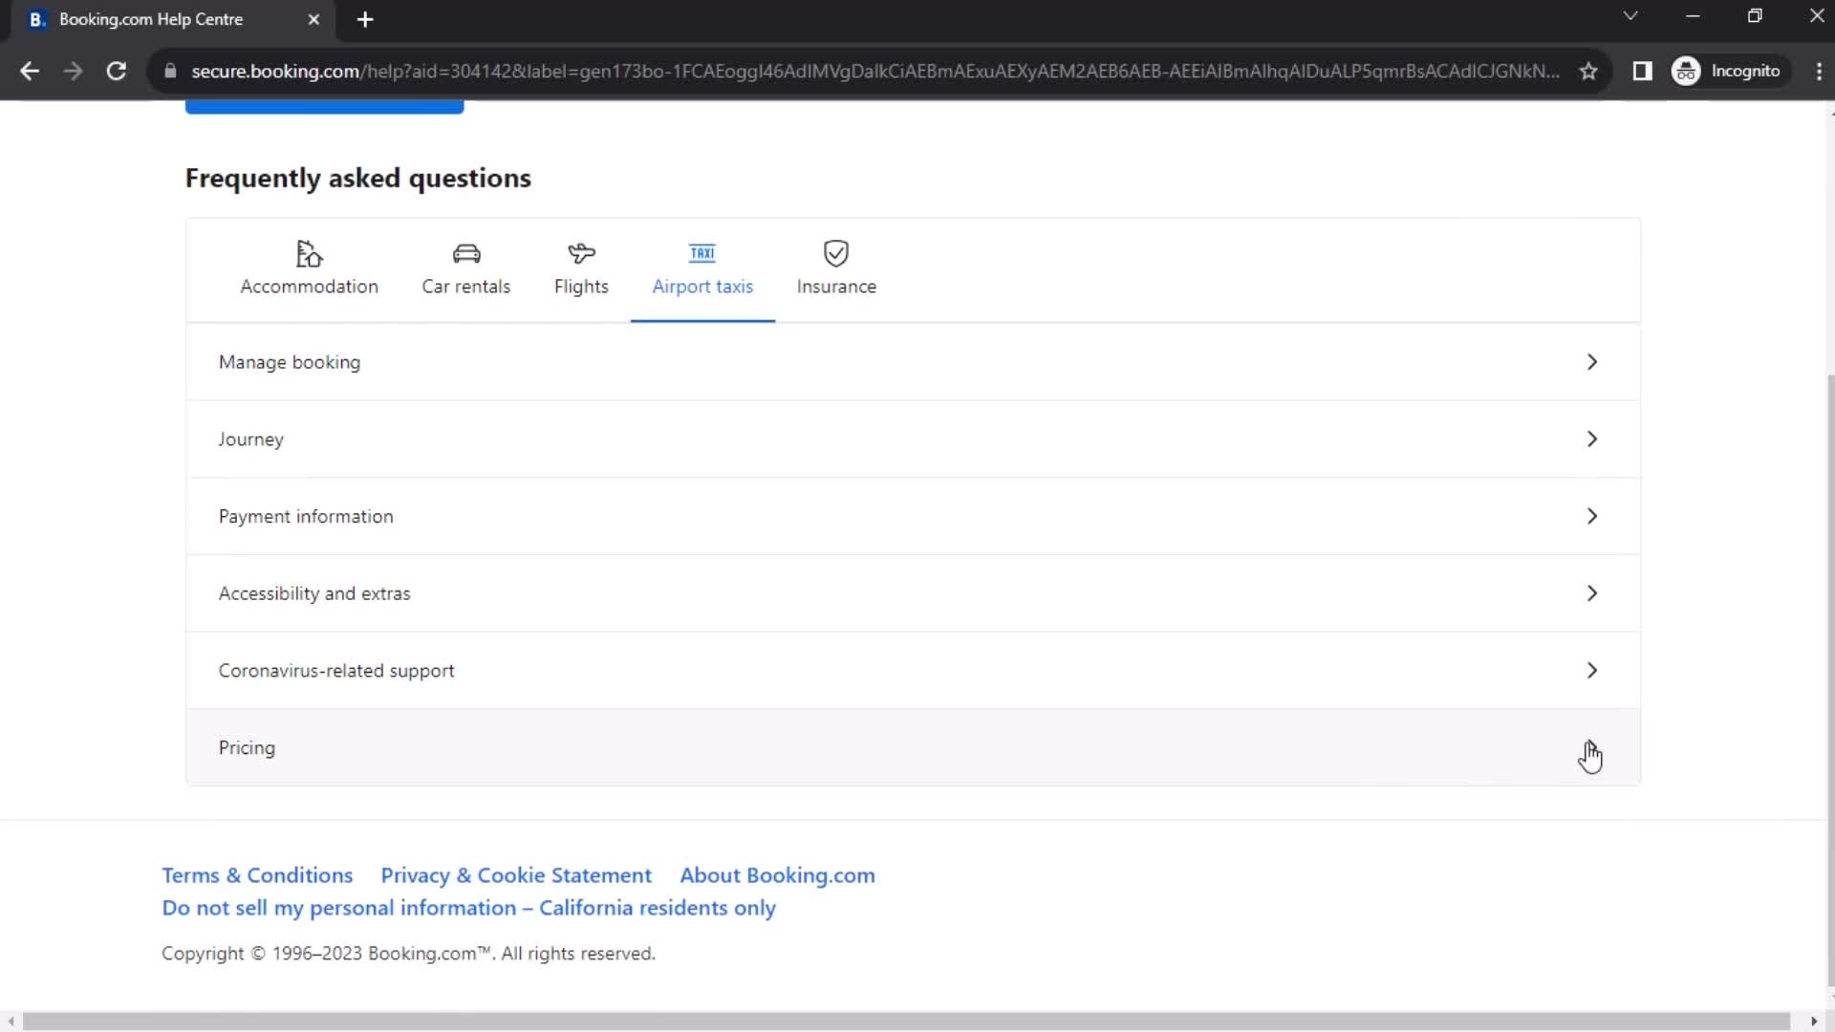Click Coronavirus-related support row text
Screen dimensions: 1835x1032
(336, 671)
